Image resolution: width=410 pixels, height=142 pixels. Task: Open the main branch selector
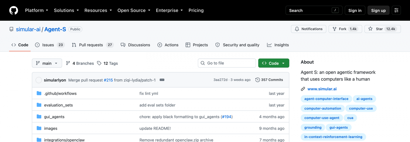(47, 63)
